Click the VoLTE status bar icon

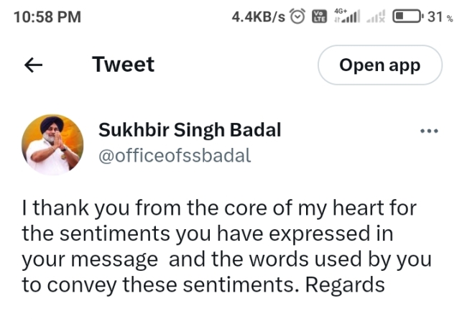click(320, 17)
